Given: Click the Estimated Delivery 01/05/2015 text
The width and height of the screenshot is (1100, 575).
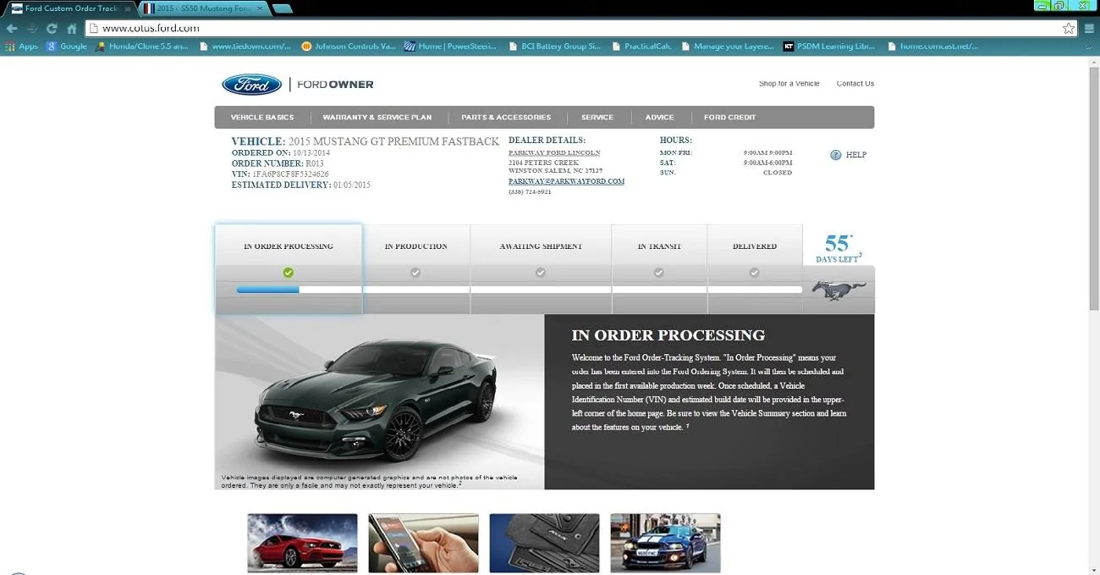Looking at the screenshot, I should tap(300, 185).
